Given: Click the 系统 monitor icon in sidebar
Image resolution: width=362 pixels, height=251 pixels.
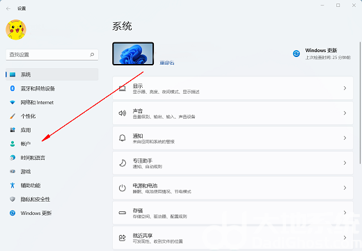Looking at the screenshot, I should (x=13, y=74).
